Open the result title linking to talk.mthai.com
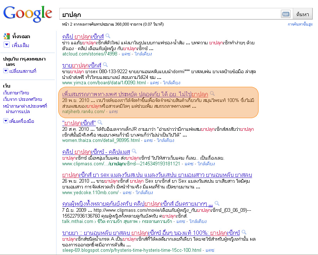 click(x=138, y=203)
